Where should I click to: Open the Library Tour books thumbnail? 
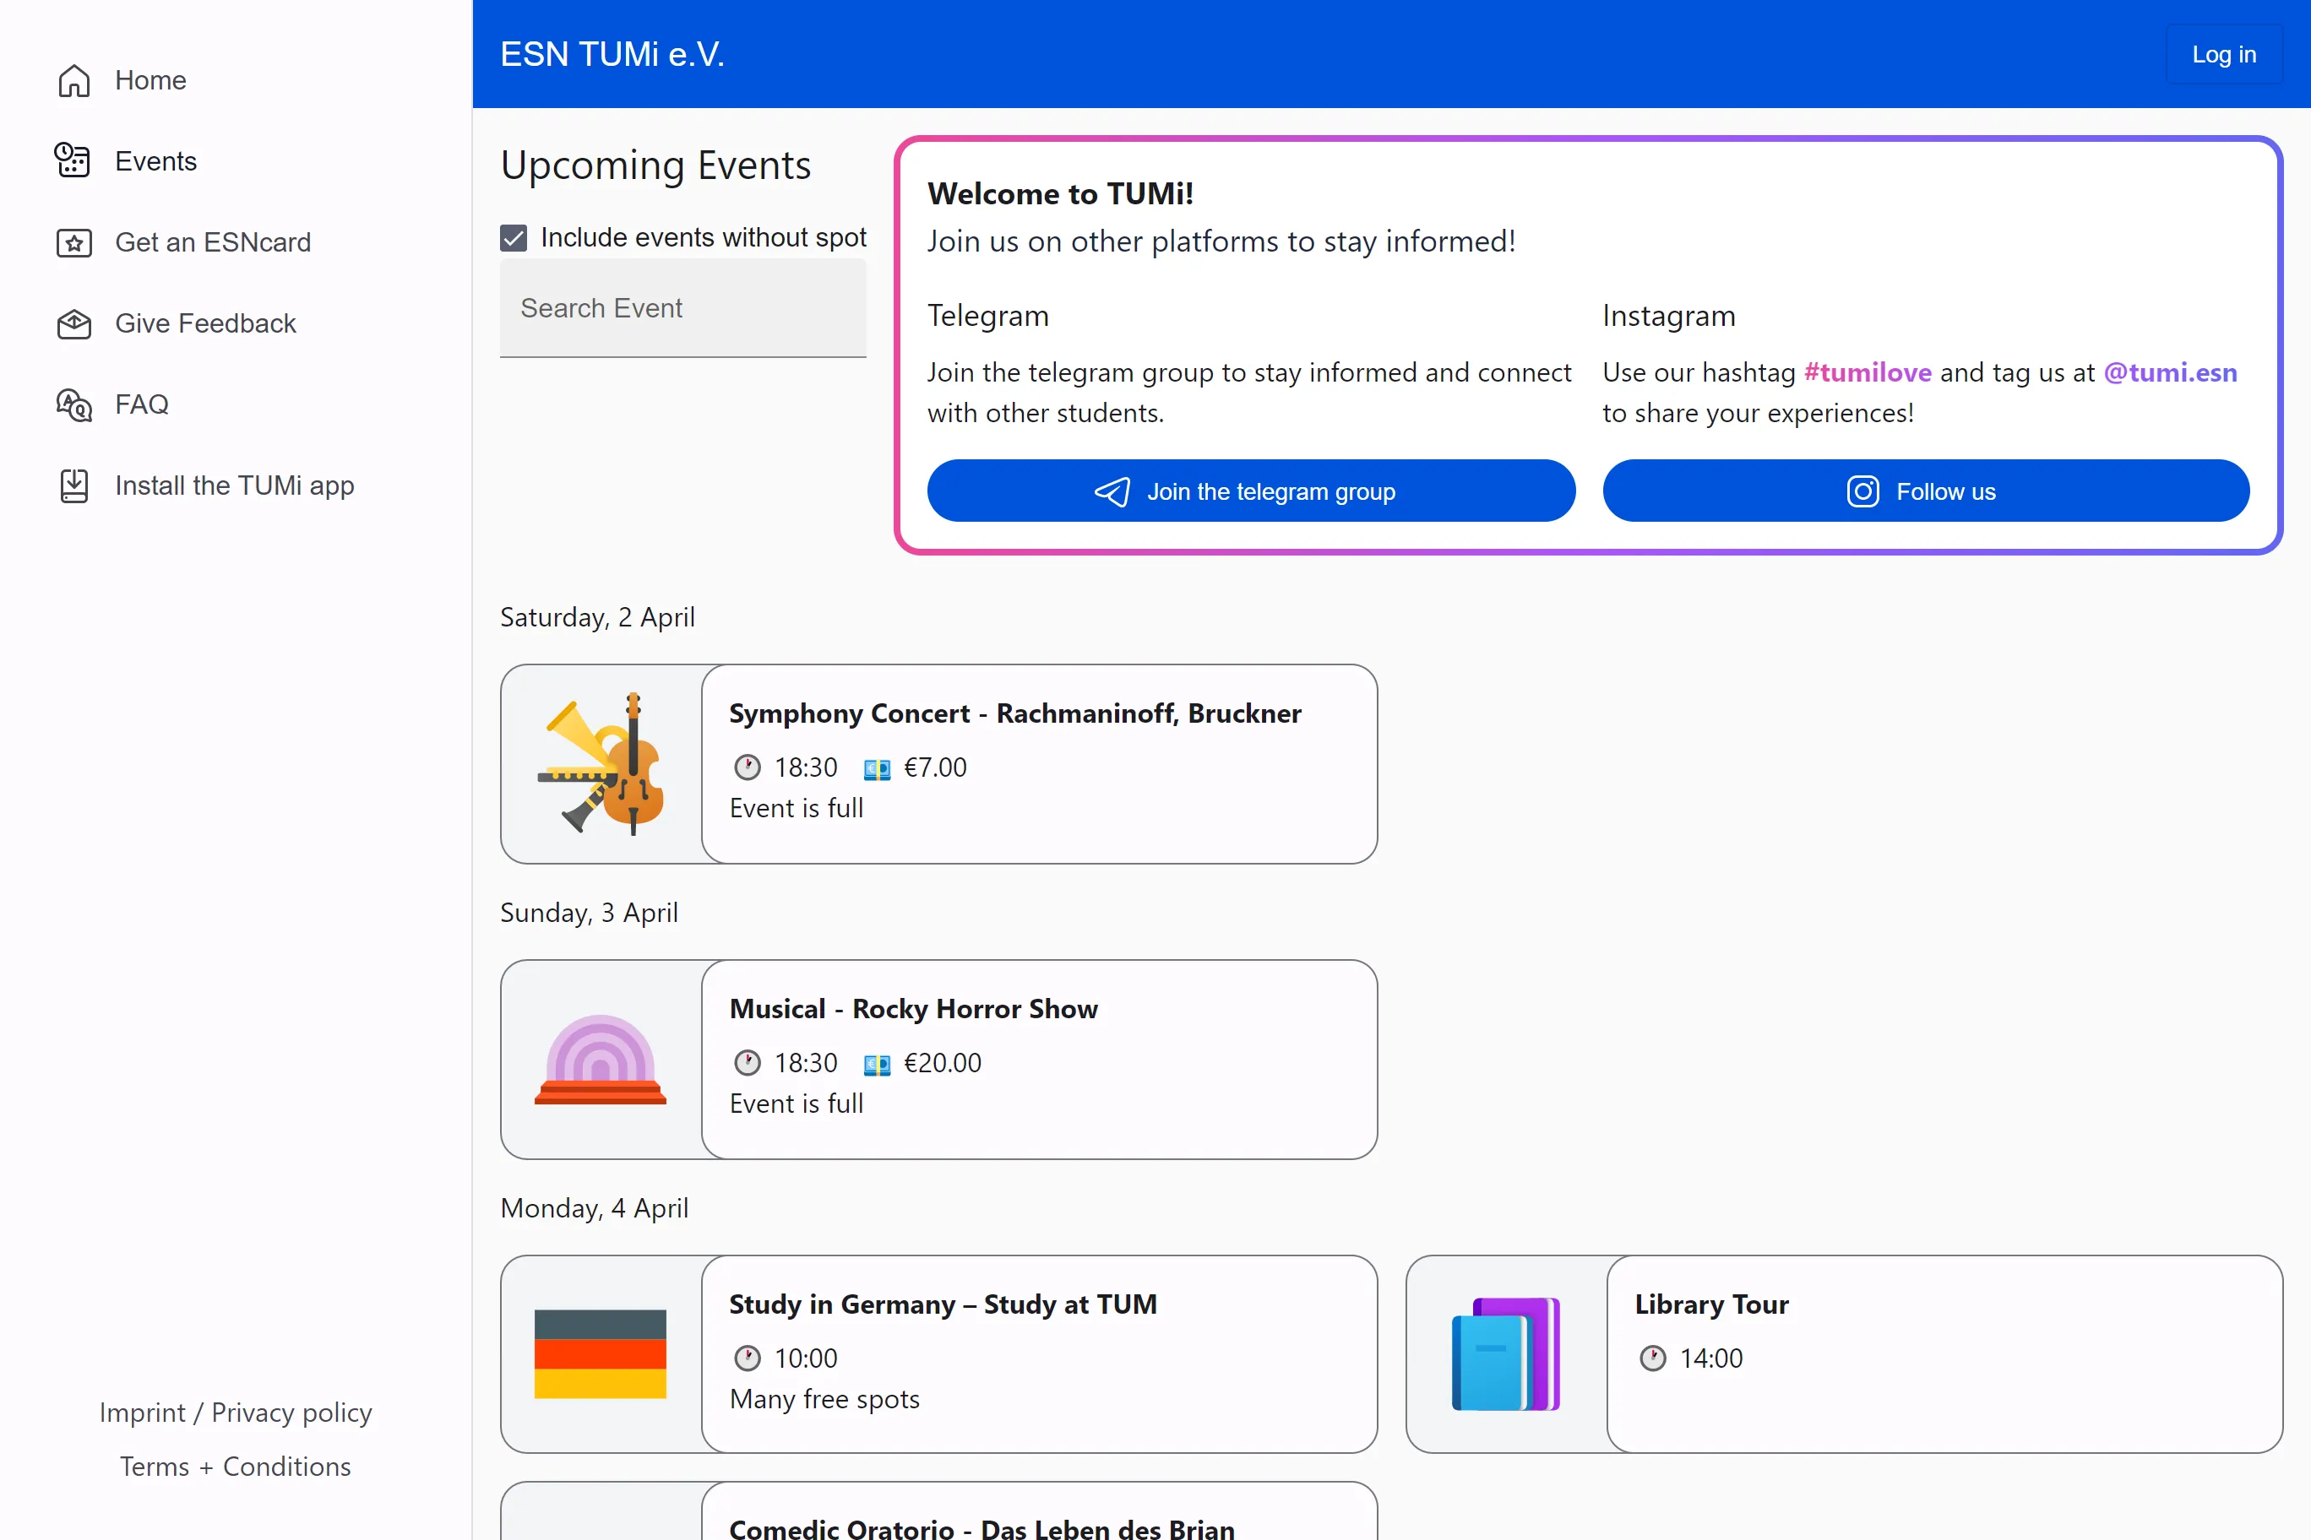pos(1506,1353)
